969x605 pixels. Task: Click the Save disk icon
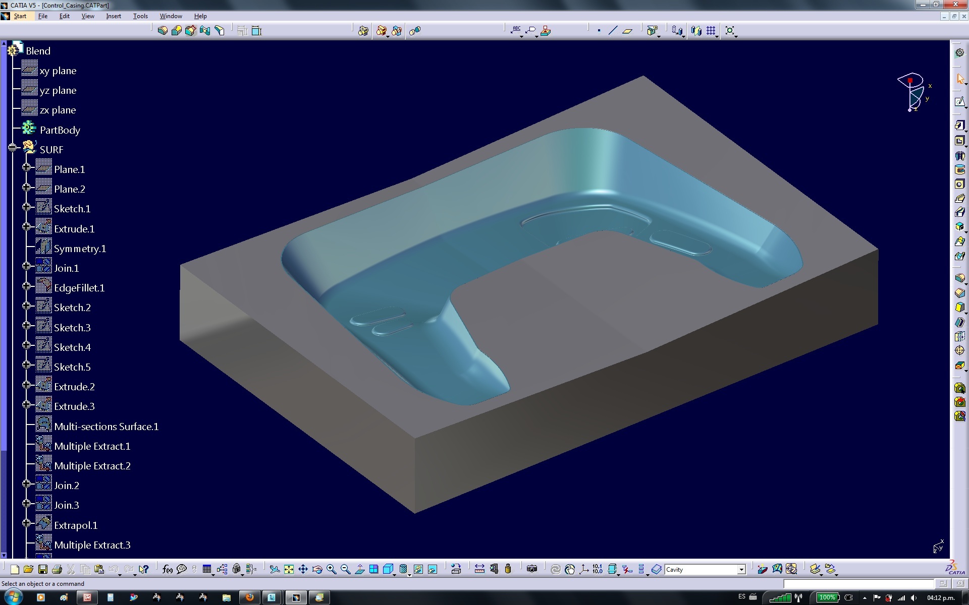point(43,569)
